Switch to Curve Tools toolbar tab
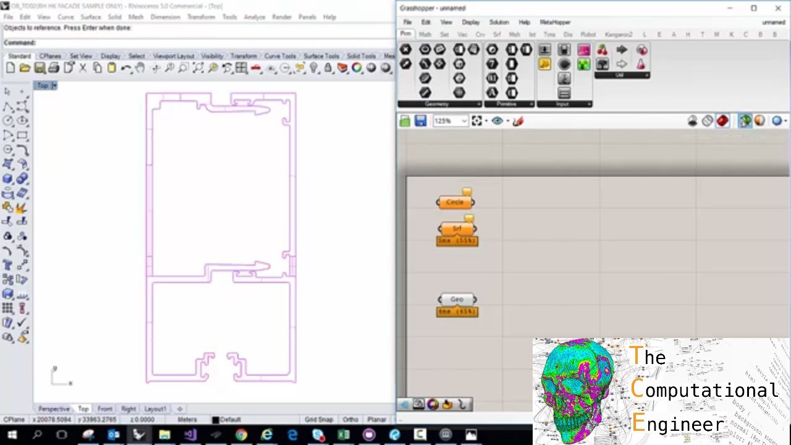This screenshot has width=791, height=445. [280, 56]
